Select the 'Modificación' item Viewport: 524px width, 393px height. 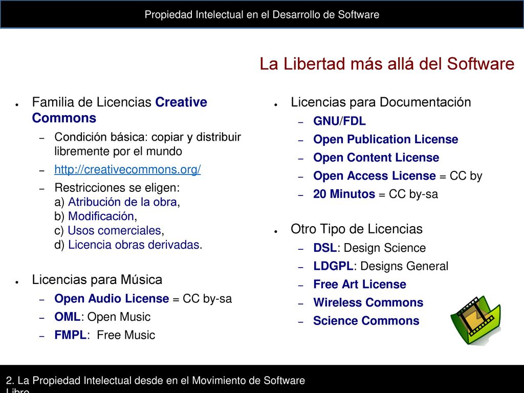[x=101, y=216]
